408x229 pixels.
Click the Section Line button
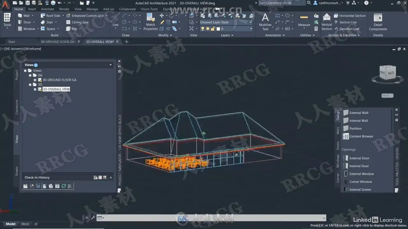pyautogui.click(x=345, y=22)
